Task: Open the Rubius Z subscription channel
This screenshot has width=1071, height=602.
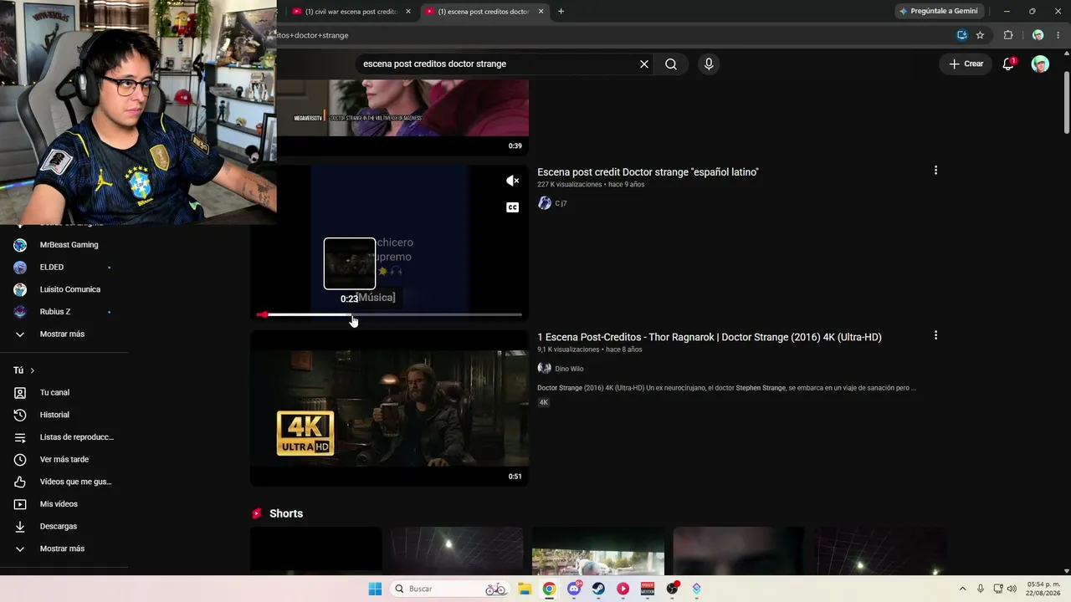Action: click(55, 312)
